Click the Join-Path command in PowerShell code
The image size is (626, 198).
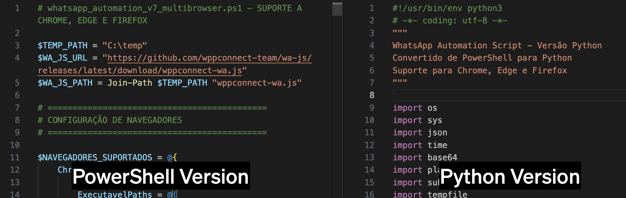point(130,83)
